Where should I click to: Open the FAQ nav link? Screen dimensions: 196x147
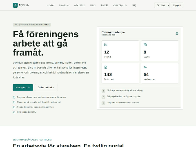tap(134, 5)
